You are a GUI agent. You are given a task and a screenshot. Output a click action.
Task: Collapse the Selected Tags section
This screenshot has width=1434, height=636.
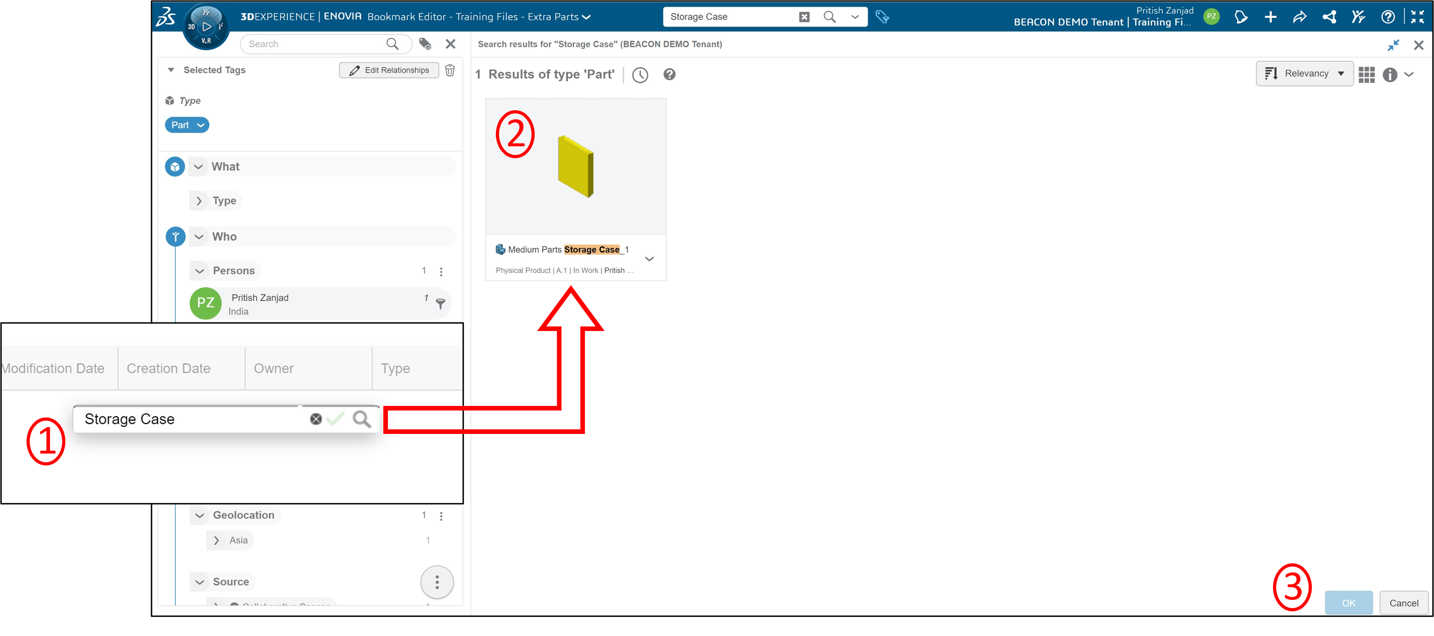pyautogui.click(x=171, y=70)
